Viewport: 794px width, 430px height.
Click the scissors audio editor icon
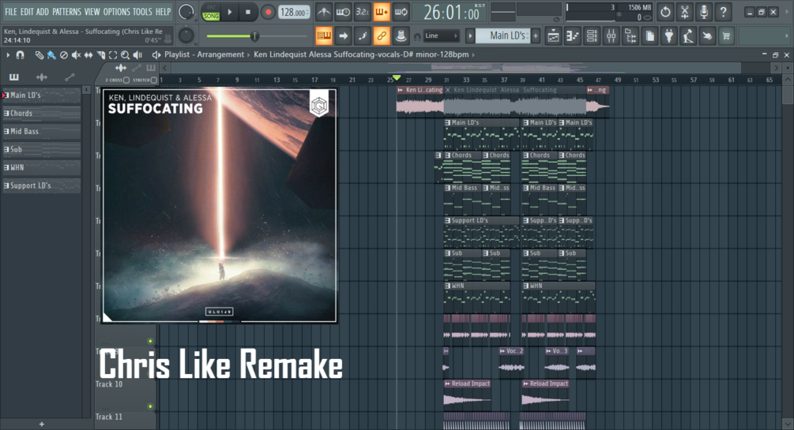685,12
